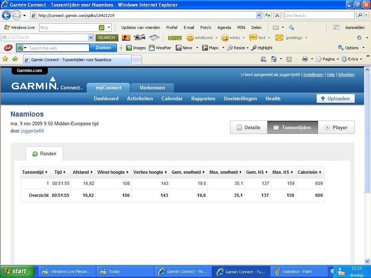The width and height of the screenshot is (371, 278).
Task: Sort table by Tijd column
Action: 60,172
